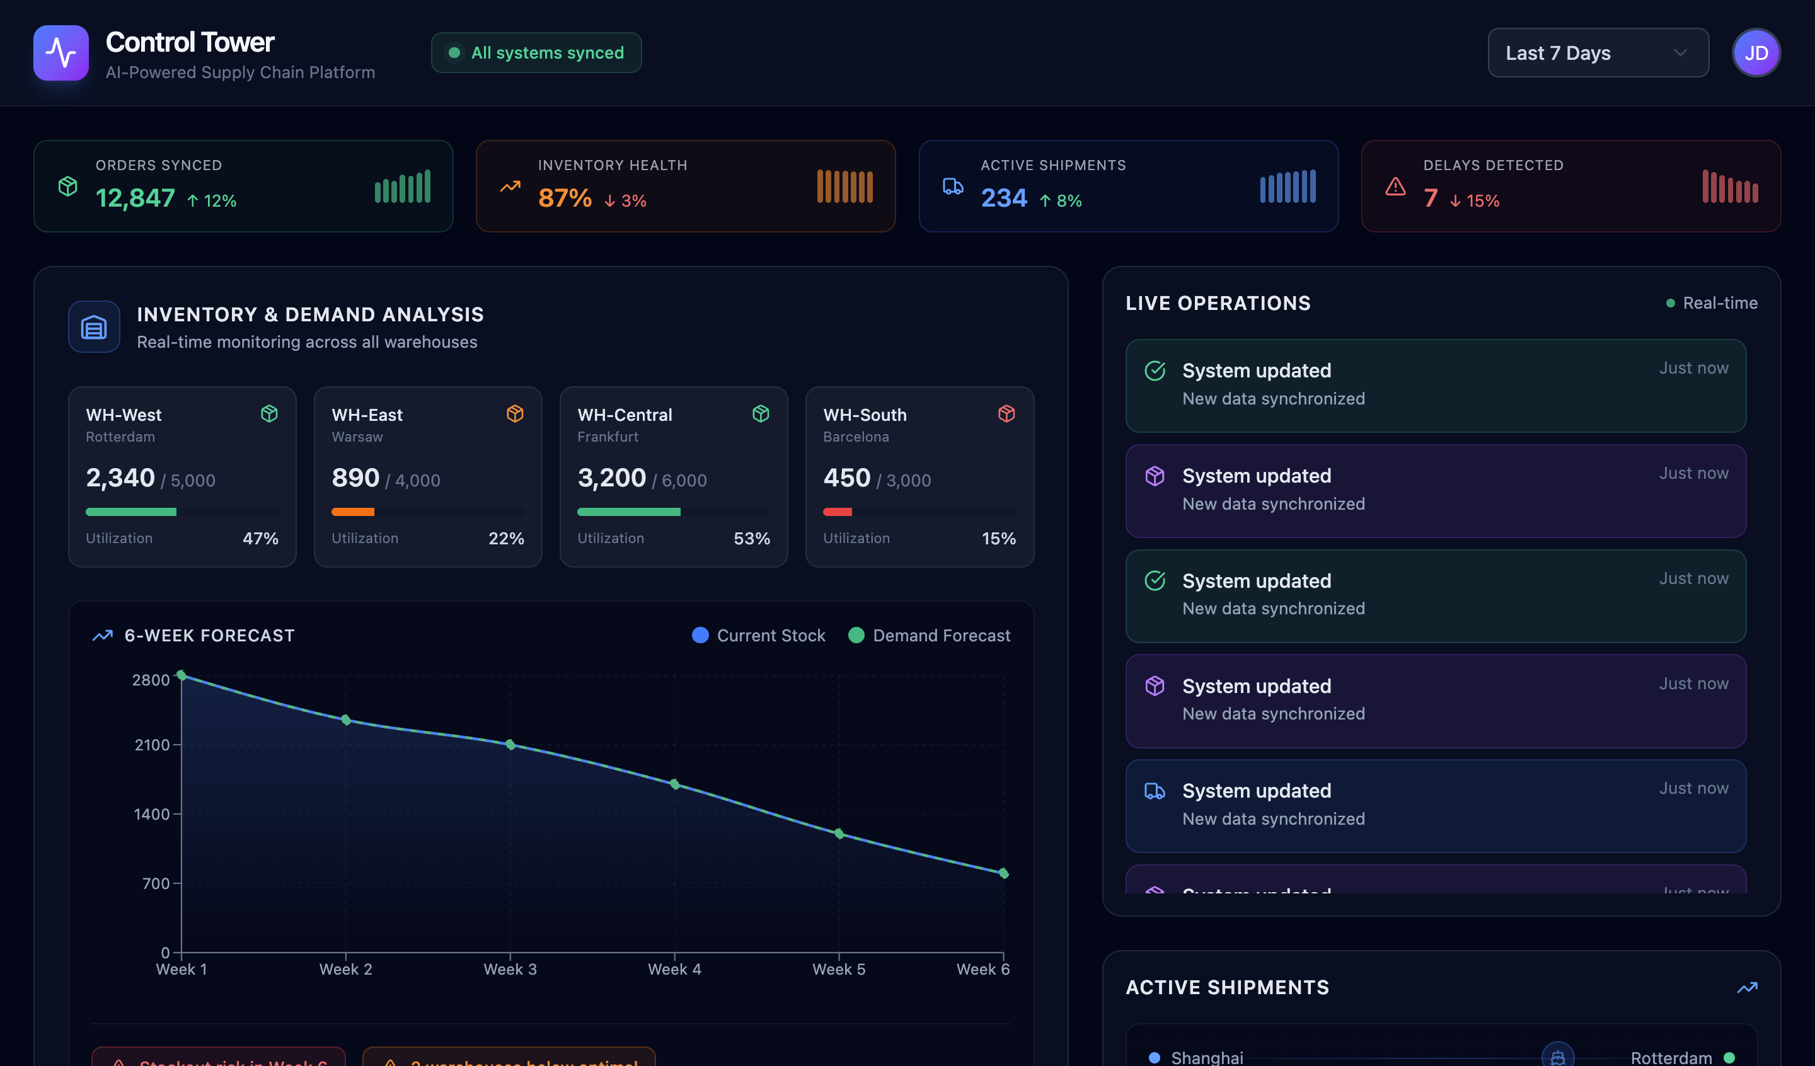This screenshot has height=1066, width=1815.
Task: Select the Orders Synced package icon
Action: 67,186
